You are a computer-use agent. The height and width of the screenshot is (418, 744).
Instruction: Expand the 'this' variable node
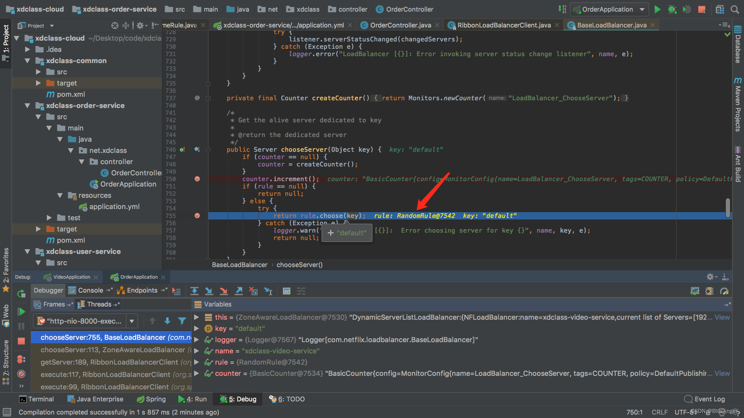(x=196, y=317)
